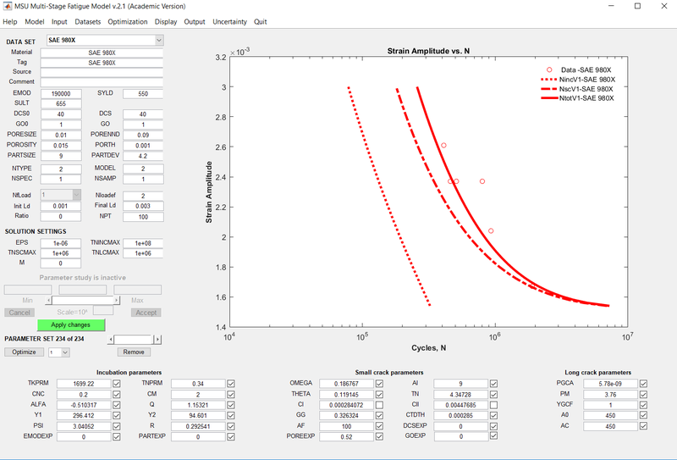Toggle the PGCA parameter checkbox
This screenshot has width=677, height=460.
(644, 384)
